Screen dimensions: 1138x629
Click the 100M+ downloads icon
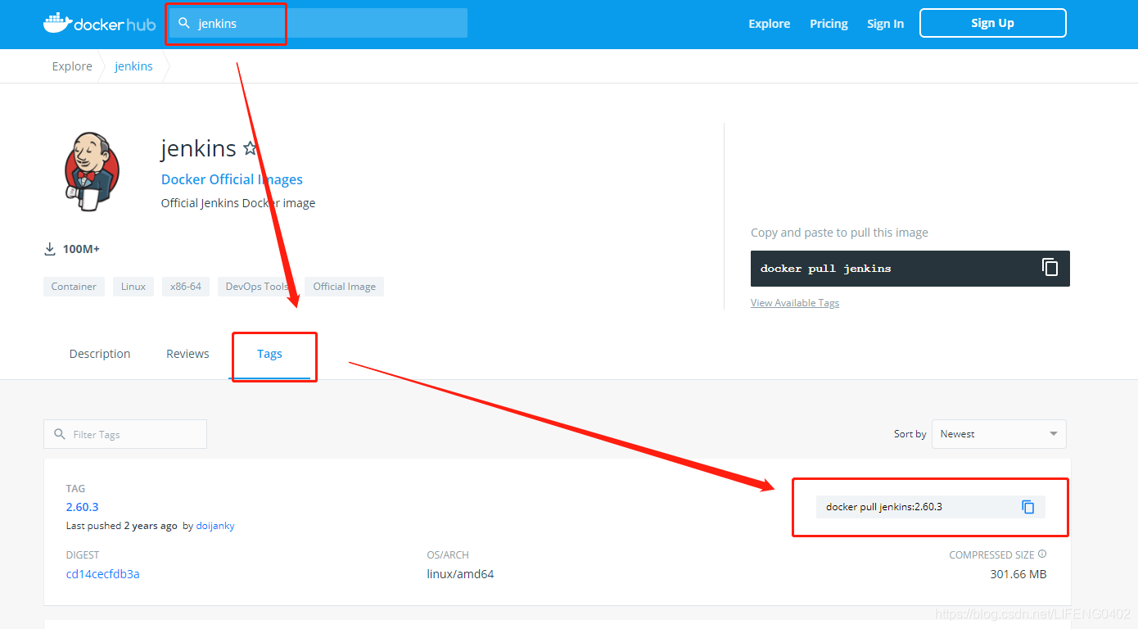[x=50, y=249]
